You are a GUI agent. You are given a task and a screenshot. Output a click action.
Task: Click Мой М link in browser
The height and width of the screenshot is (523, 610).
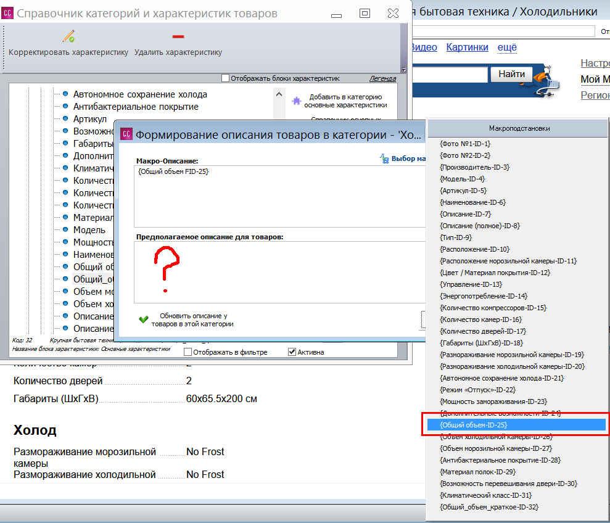pyautogui.click(x=595, y=79)
